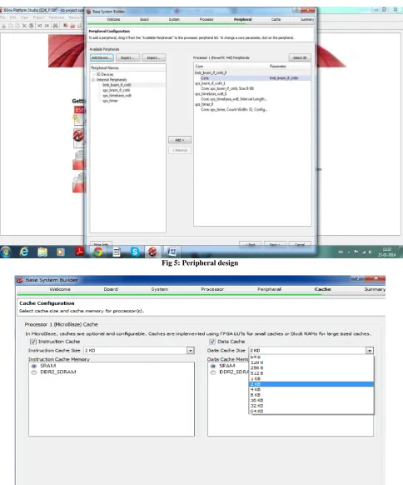Choose 8 KB from the cache size list
This screenshot has width=403, height=485.
pyautogui.click(x=311, y=395)
